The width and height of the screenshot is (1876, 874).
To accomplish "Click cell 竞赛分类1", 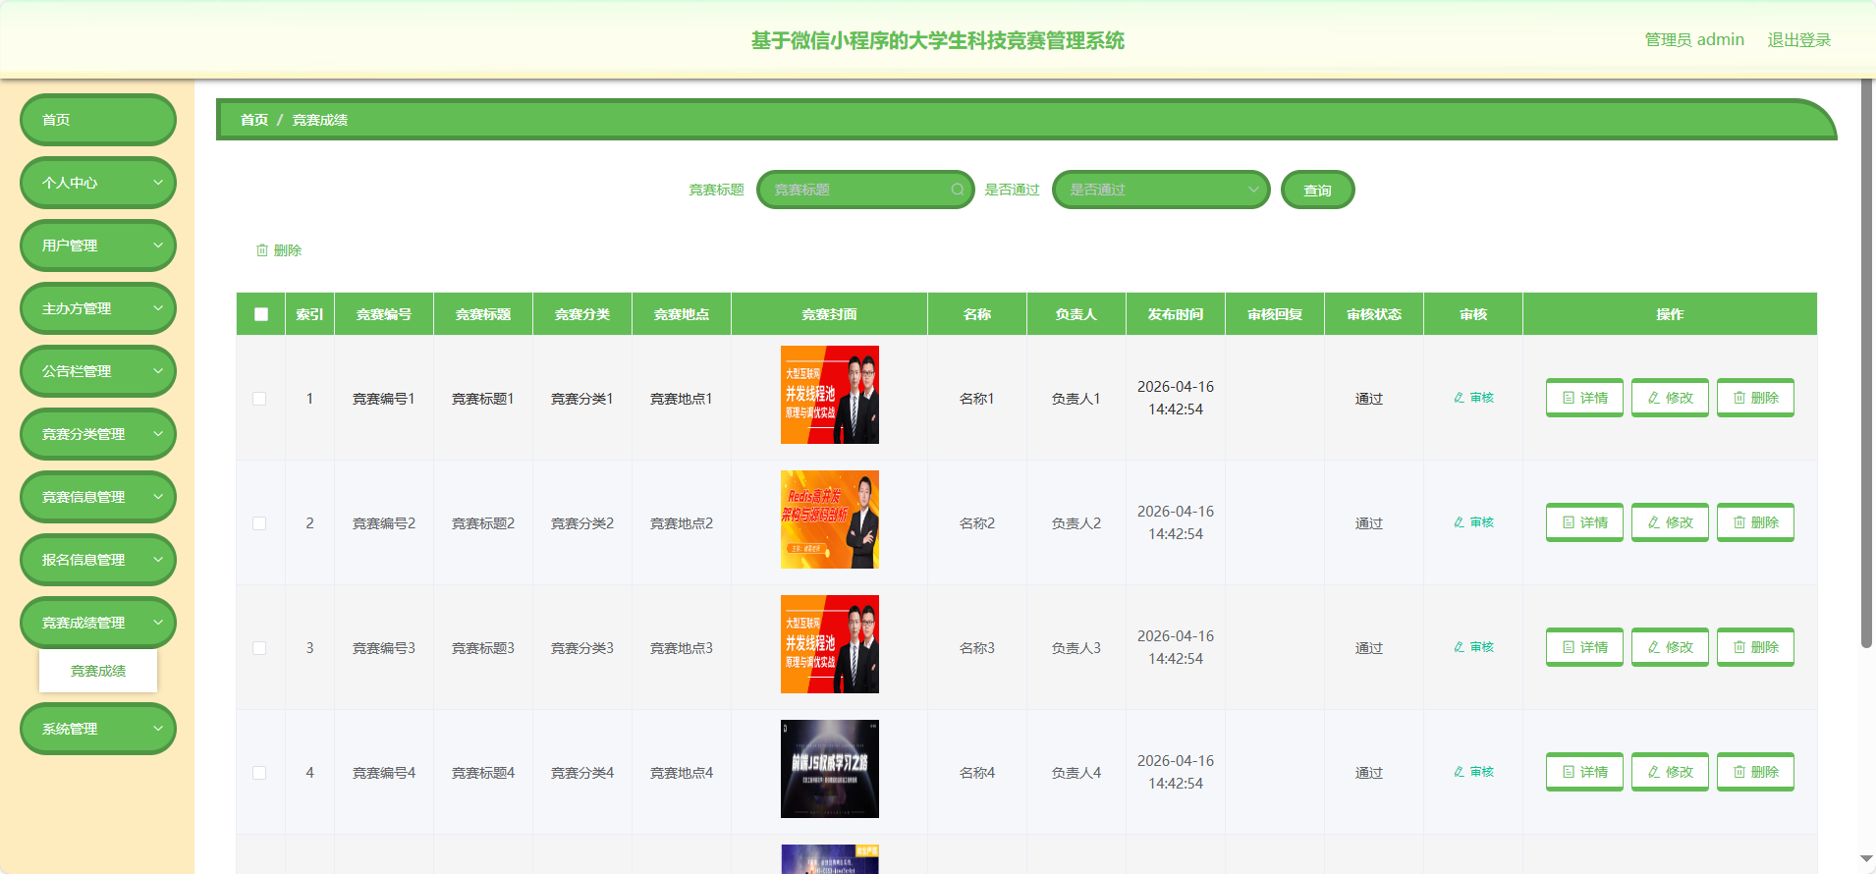I will [x=582, y=399].
